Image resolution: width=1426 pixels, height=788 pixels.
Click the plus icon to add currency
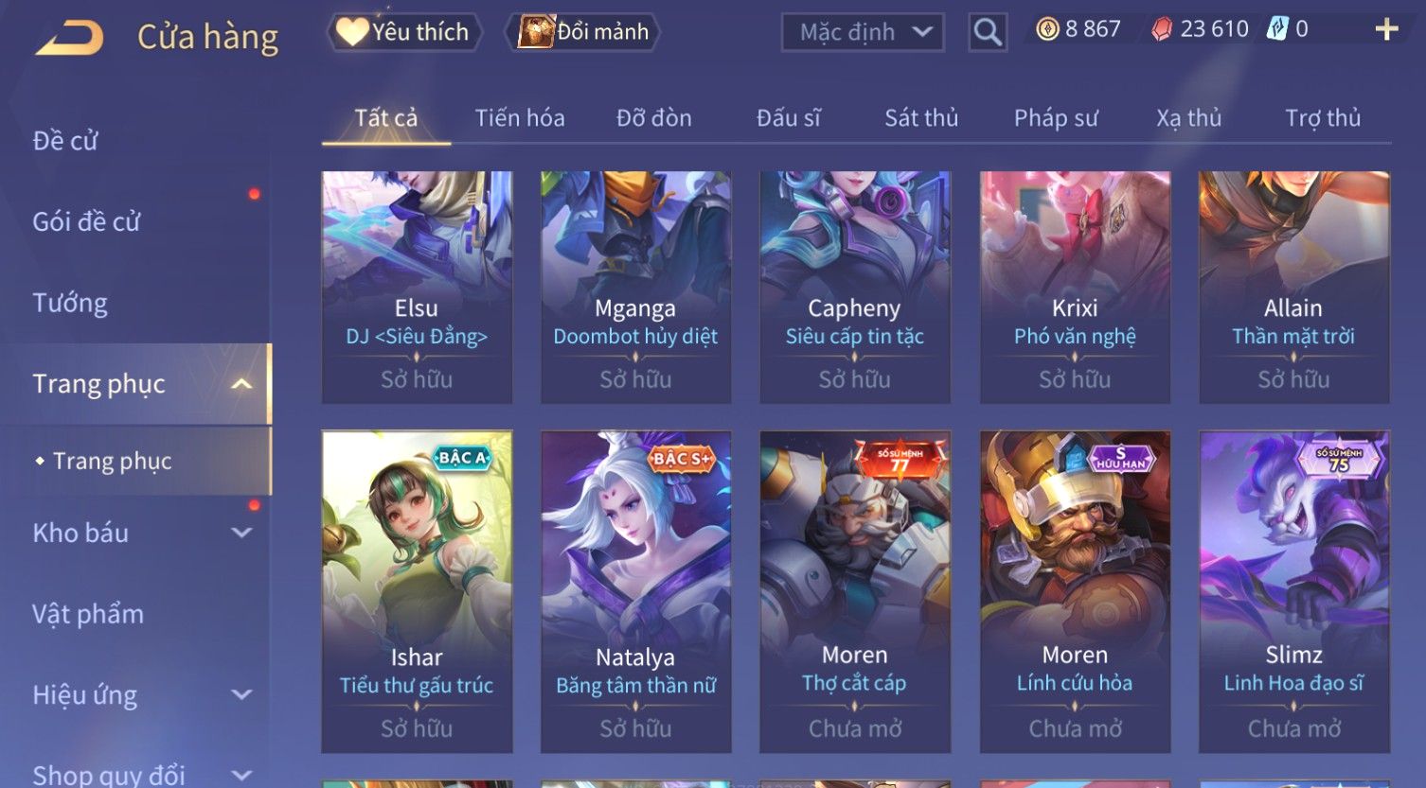tap(1386, 30)
